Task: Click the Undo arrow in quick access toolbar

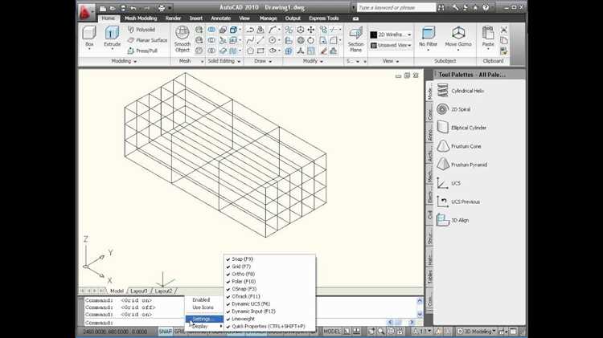Action: (x=133, y=8)
